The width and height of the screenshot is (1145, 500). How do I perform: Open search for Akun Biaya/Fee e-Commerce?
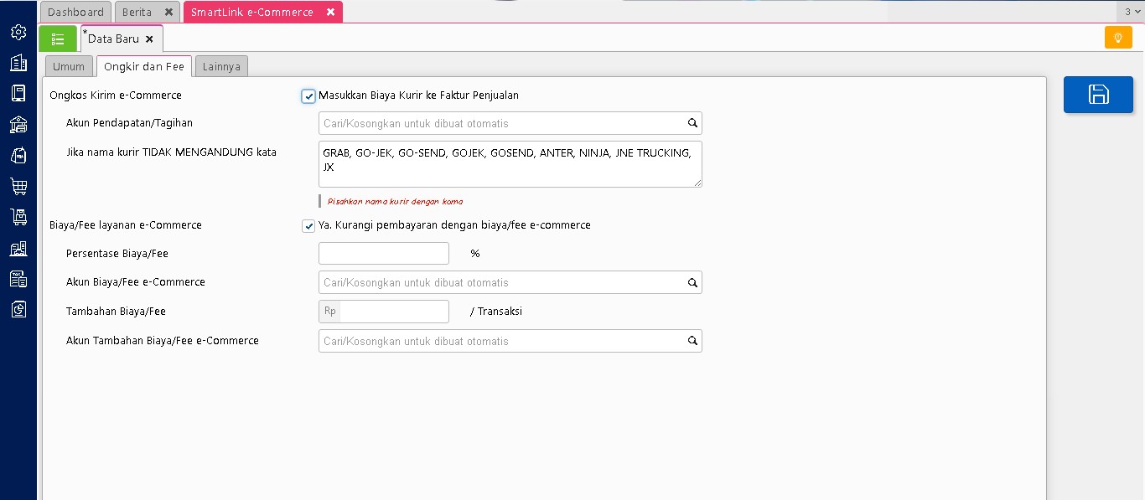(692, 283)
